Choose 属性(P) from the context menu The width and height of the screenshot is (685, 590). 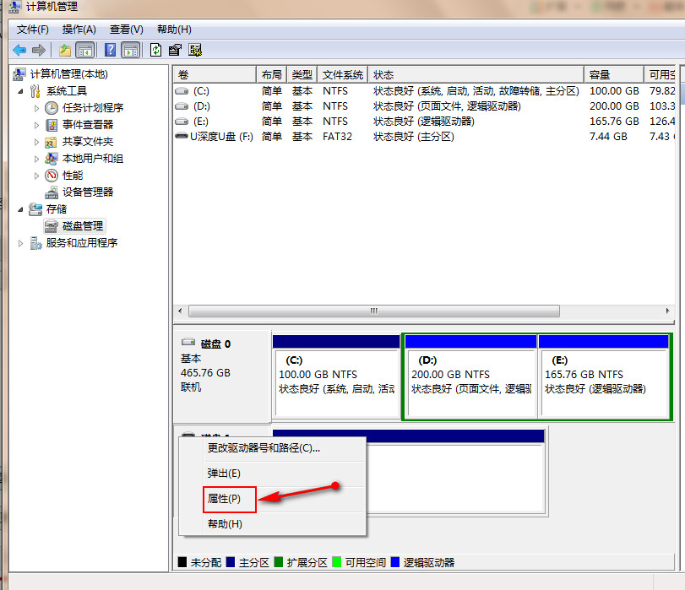tap(224, 499)
